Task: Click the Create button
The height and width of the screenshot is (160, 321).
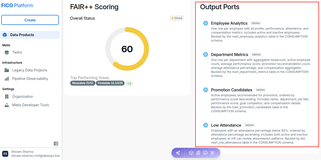Action: 30,20
